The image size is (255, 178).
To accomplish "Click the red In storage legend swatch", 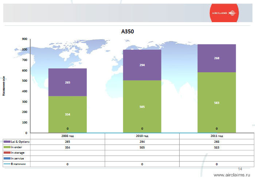I will click(7, 153).
